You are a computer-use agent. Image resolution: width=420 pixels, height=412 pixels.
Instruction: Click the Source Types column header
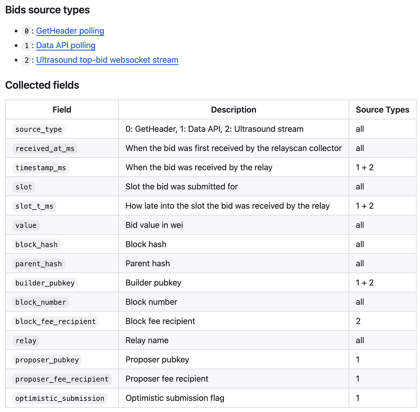tap(382, 109)
